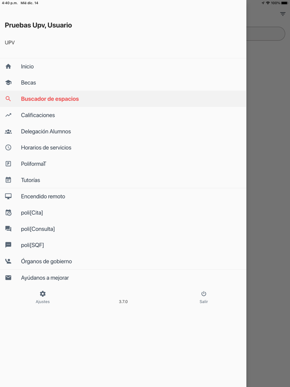Click the Tutorías calendar icon
Screen dimensions: 290x387
click(x=8, y=180)
